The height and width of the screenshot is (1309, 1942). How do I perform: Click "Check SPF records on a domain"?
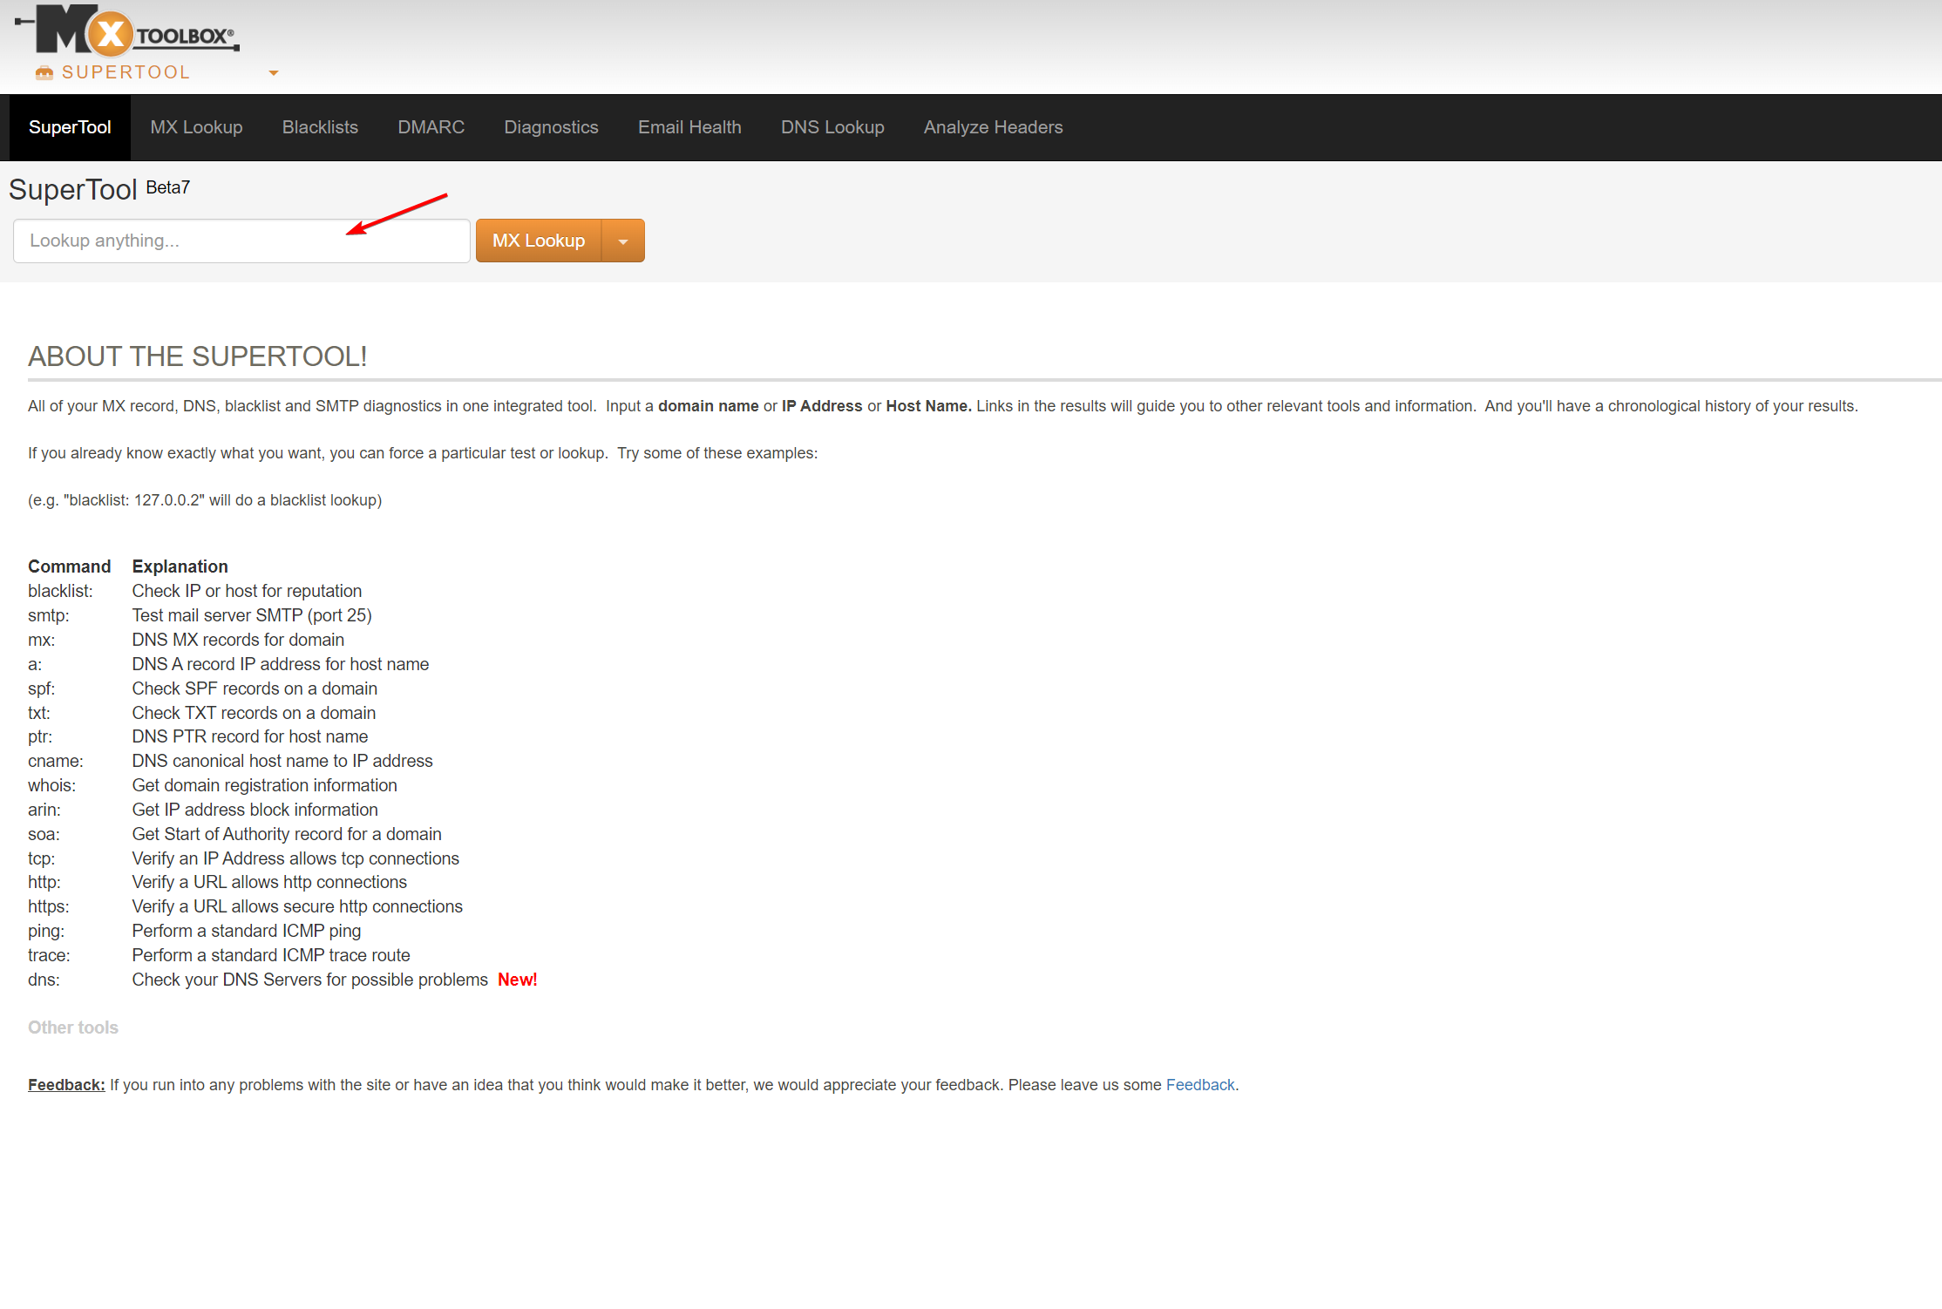(x=255, y=688)
